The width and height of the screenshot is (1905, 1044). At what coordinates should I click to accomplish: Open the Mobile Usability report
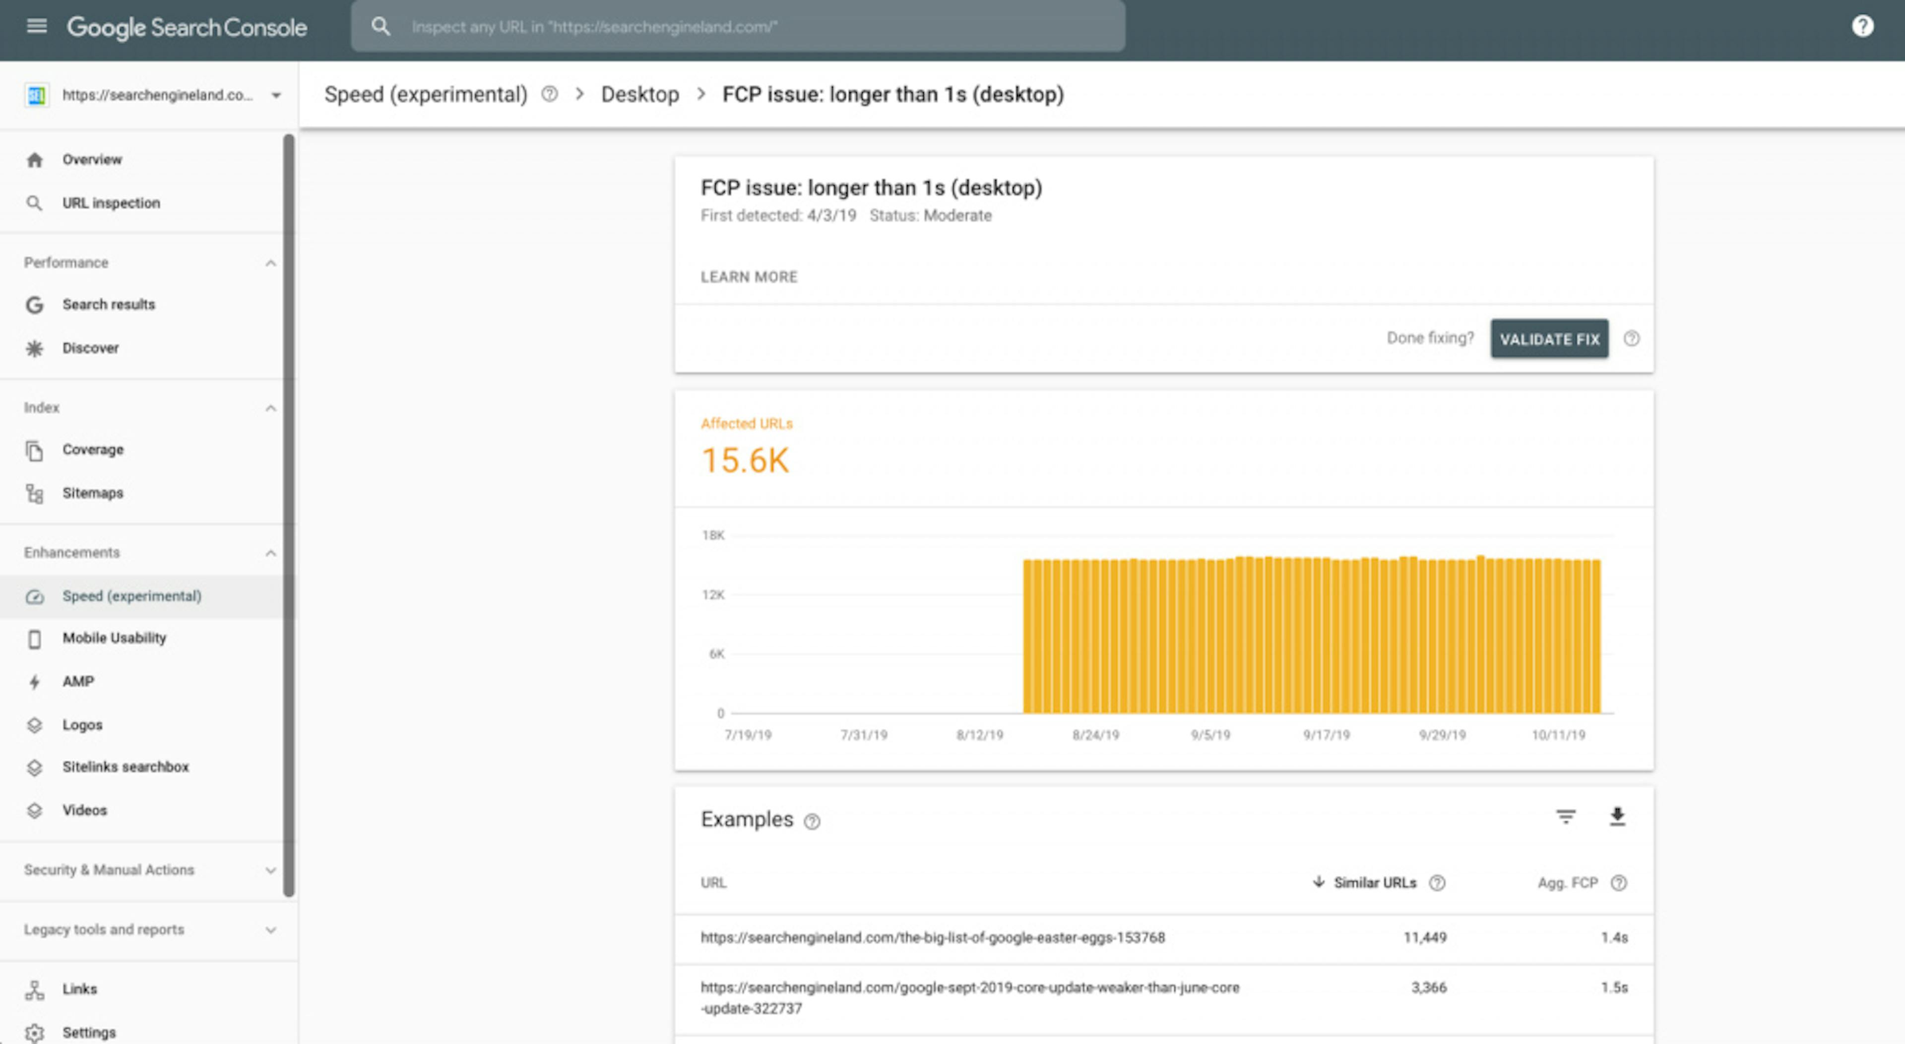[x=114, y=638]
